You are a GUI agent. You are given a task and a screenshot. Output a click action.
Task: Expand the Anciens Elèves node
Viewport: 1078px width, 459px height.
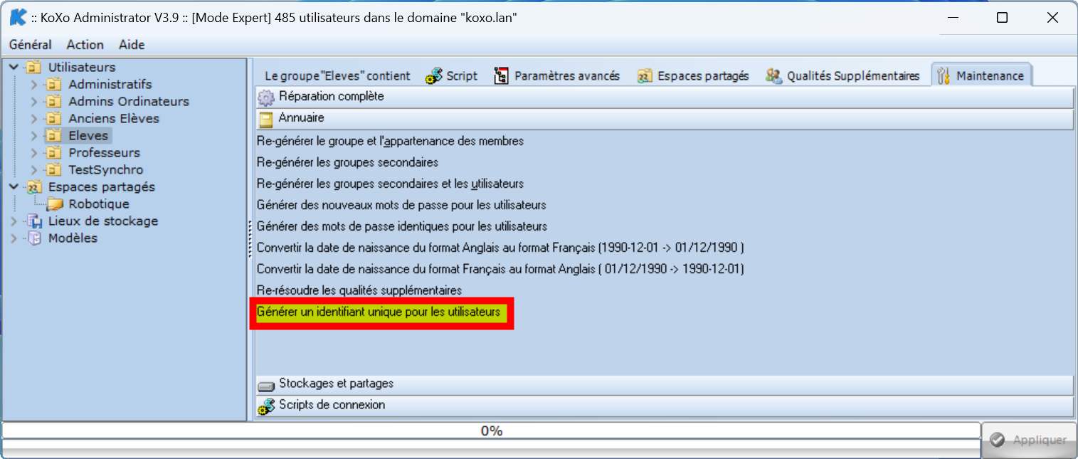pos(33,119)
